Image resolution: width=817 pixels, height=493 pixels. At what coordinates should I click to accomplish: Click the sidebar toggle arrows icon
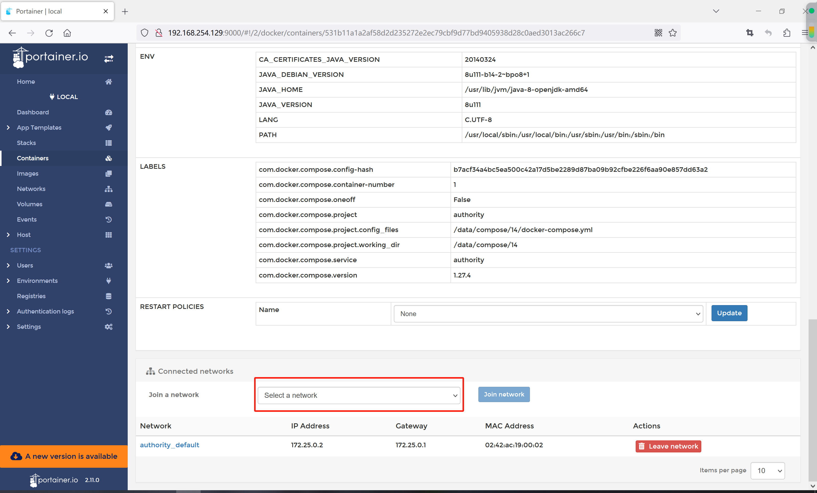click(109, 59)
